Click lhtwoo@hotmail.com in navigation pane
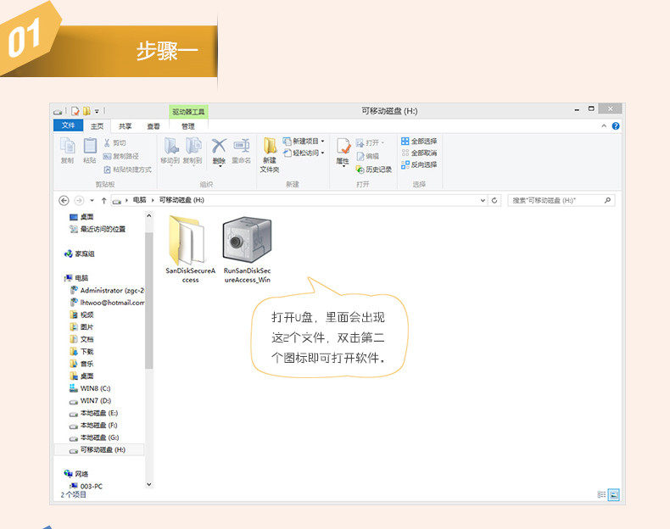670x529 pixels. pyautogui.click(x=107, y=303)
